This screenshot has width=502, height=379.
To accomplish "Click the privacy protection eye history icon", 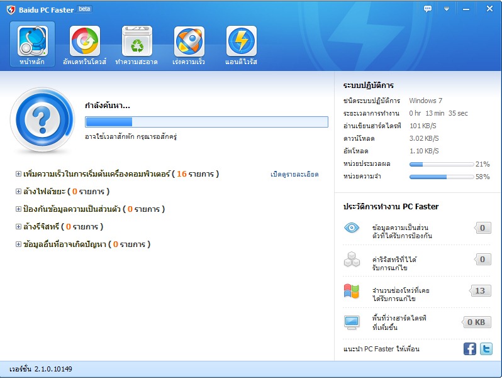I will (351, 228).
